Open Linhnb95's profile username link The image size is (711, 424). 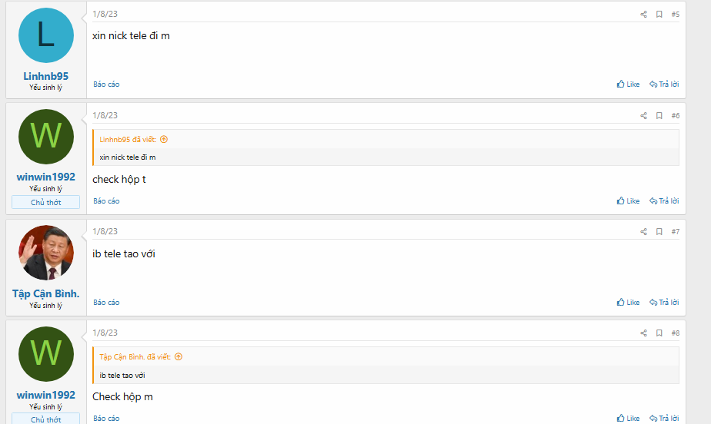click(x=45, y=76)
